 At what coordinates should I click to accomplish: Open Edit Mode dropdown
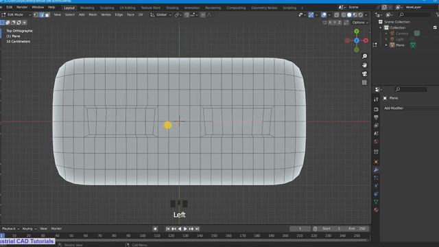coord(16,15)
